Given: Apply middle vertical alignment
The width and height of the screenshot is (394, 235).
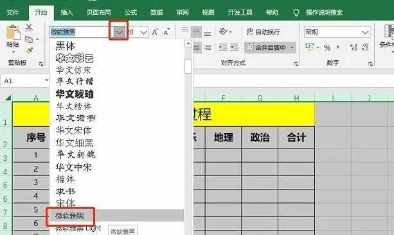Looking at the screenshot, I should (196, 32).
